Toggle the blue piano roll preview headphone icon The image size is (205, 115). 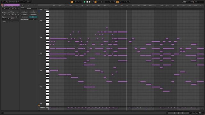(x=39, y=11)
